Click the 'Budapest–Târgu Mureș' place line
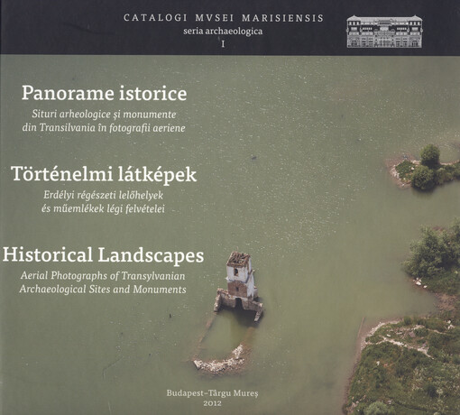This screenshot has height=415, width=460. [212, 393]
